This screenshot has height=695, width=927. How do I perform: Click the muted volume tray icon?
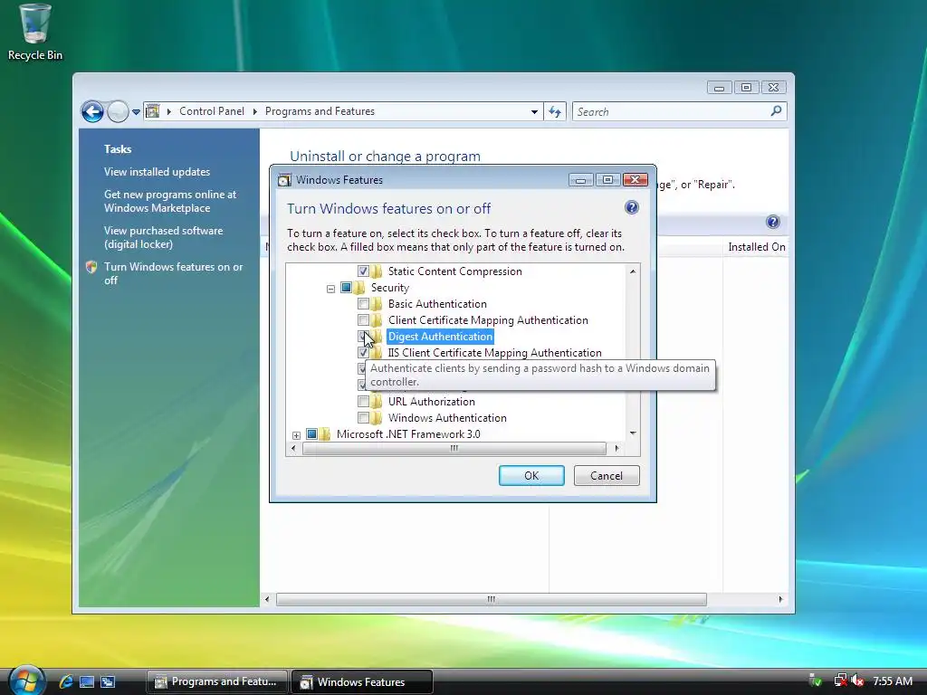pos(857,681)
